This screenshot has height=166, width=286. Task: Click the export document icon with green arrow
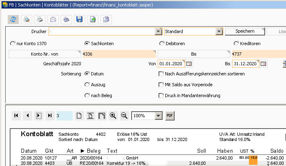pos(93,19)
